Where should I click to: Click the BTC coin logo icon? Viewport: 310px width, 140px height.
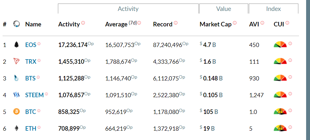click(x=17, y=112)
